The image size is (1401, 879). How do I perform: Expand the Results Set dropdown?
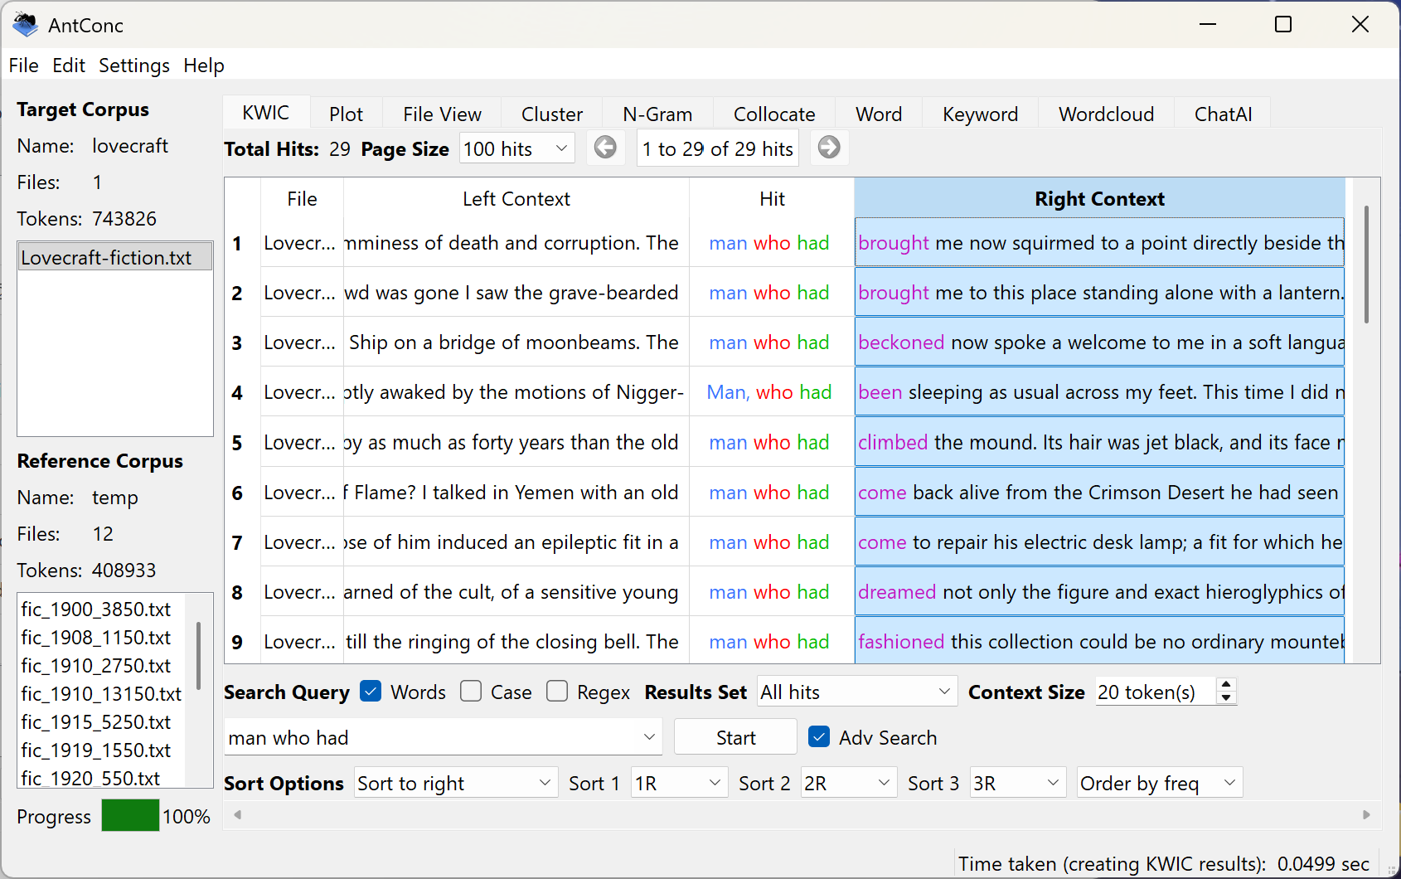(856, 692)
